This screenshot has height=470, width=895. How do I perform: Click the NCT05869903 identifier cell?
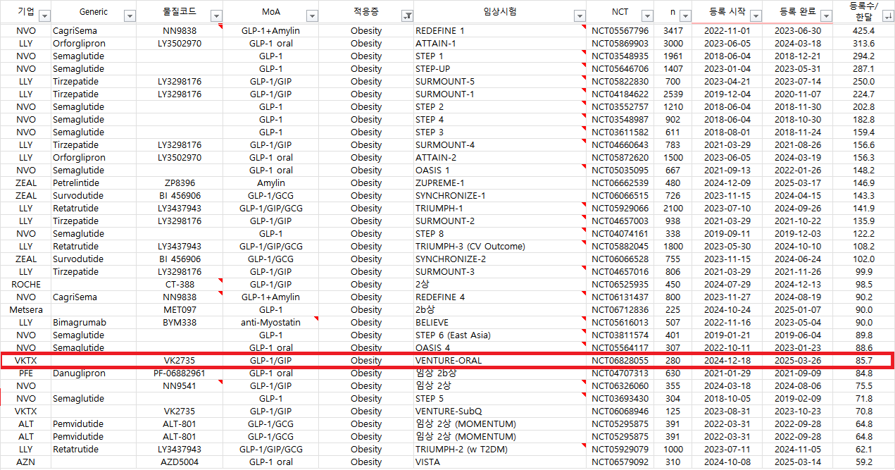pos(620,44)
